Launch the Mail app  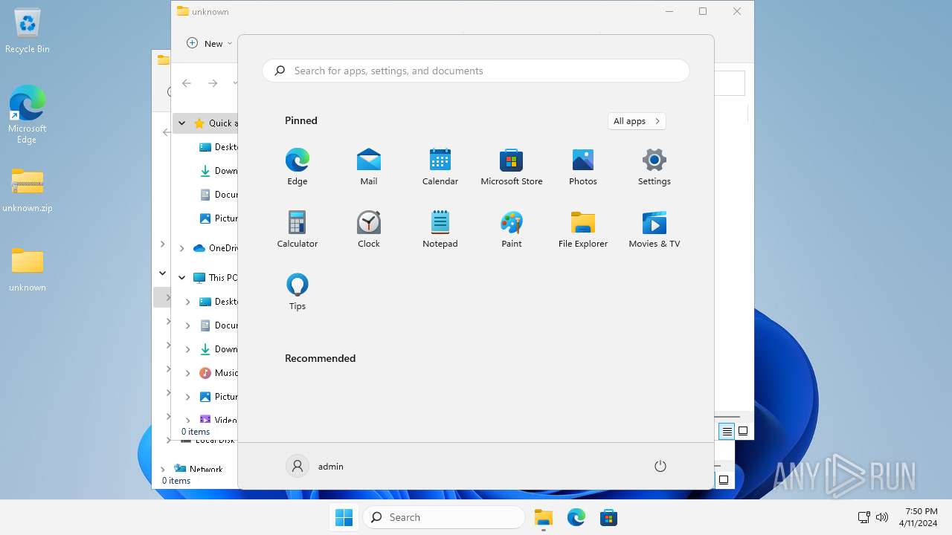pos(368,166)
